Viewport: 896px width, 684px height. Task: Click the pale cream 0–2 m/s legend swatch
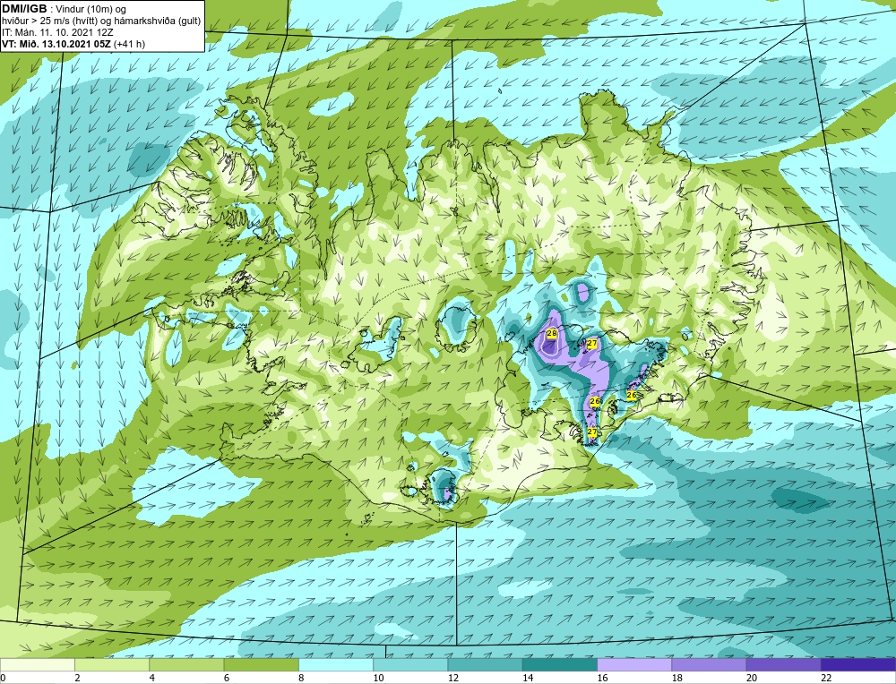pos(37,665)
